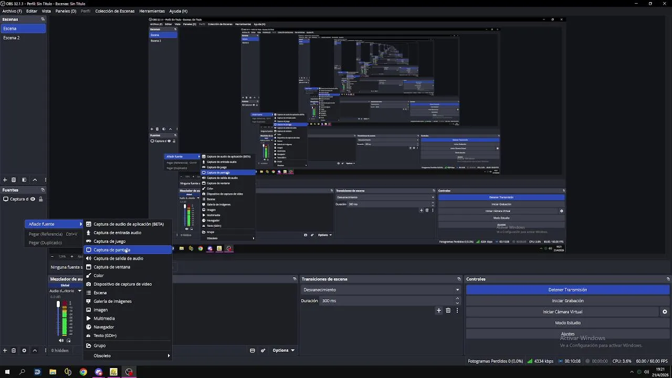The width and height of the screenshot is (672, 378).
Task: Click Detener Transmisión button
Action: pyautogui.click(x=568, y=290)
